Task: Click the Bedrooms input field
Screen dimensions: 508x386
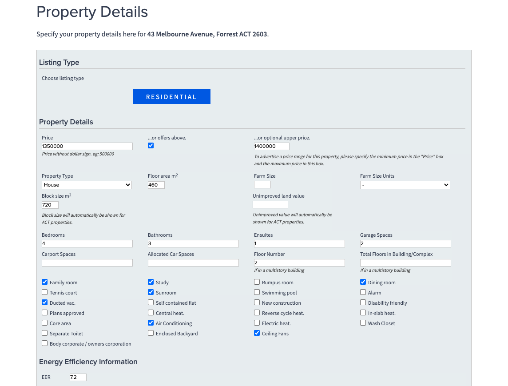Action: (87, 243)
